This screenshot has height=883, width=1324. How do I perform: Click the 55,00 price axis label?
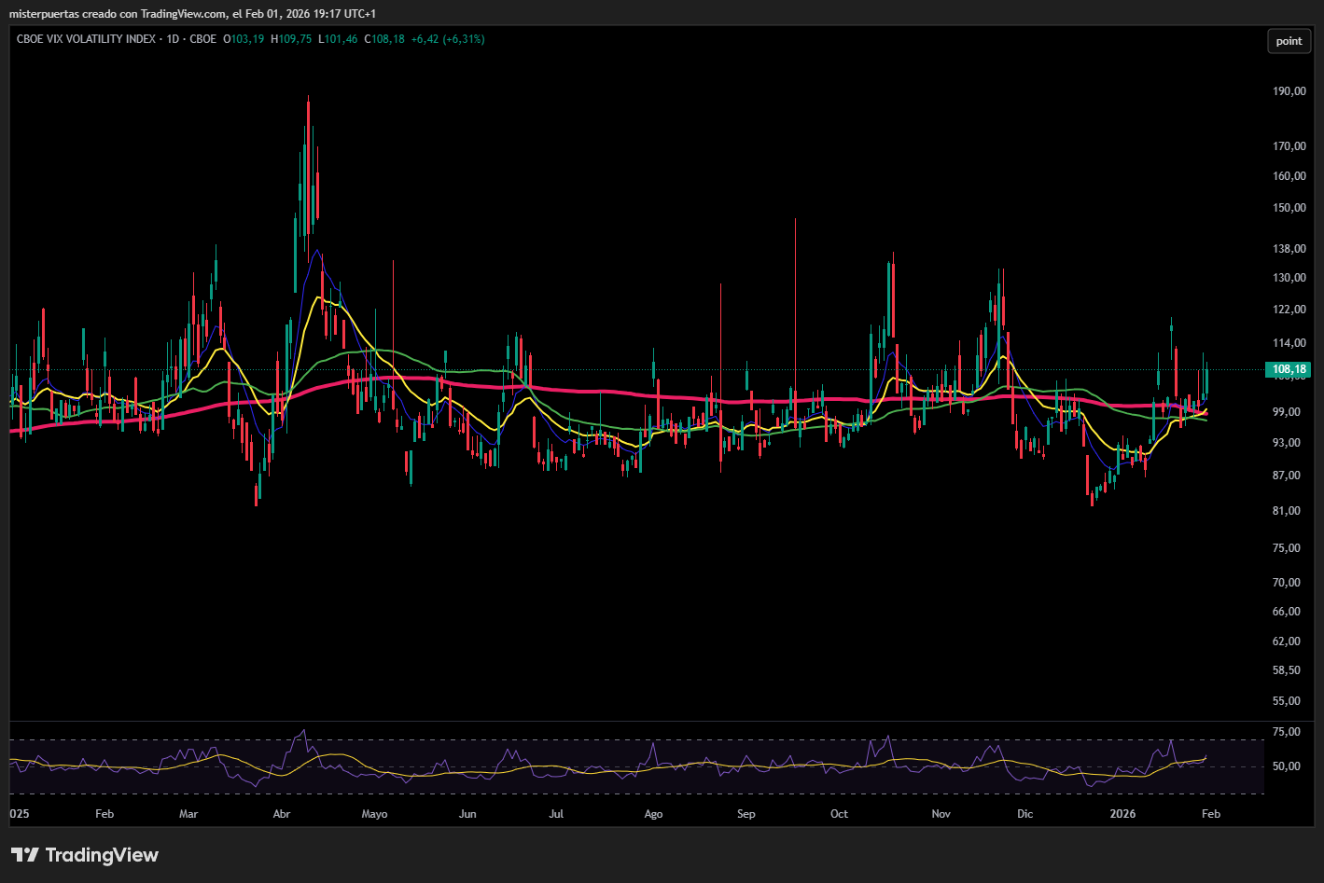pyautogui.click(x=1287, y=701)
